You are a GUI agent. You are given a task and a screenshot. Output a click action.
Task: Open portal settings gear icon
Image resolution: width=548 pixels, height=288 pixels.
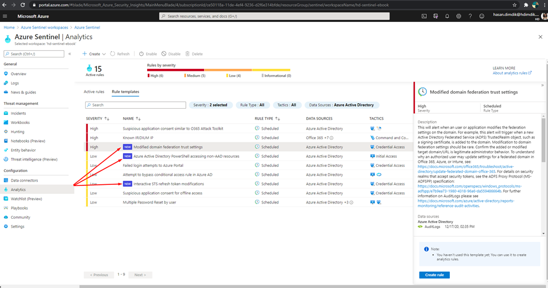(x=458, y=16)
